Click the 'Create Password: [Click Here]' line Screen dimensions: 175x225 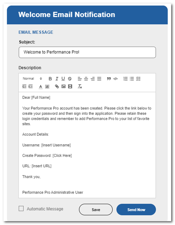point(47,156)
